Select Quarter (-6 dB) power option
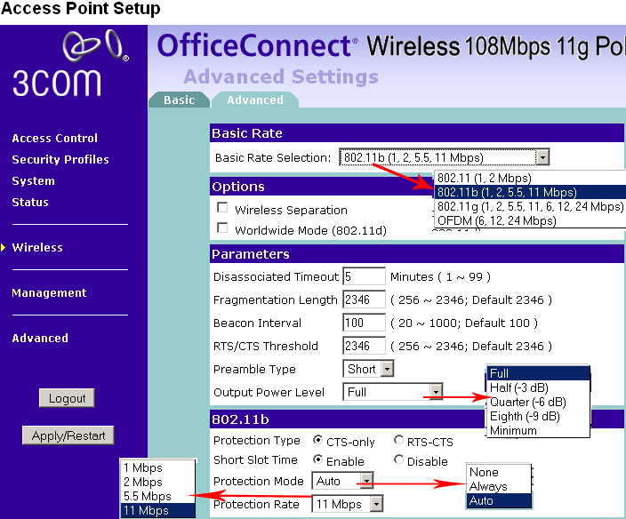Image resolution: width=626 pixels, height=519 pixels. [538, 402]
